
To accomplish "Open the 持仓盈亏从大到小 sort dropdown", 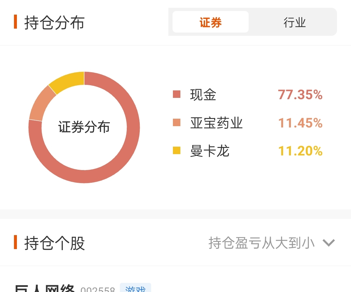I will click(271, 243).
